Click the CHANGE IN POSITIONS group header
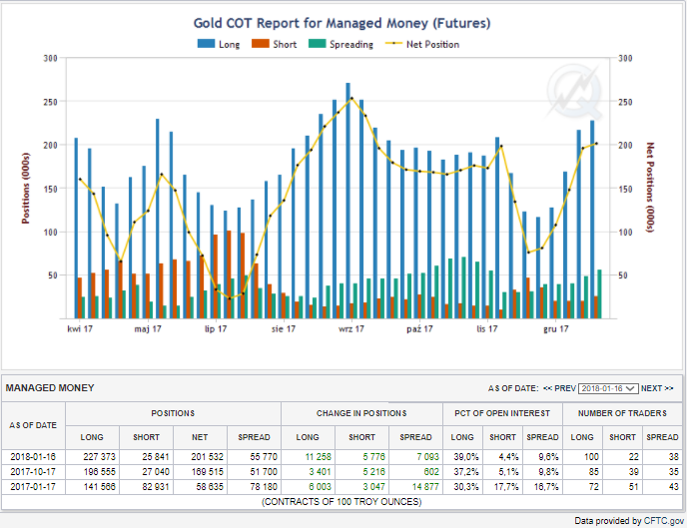The image size is (687, 528). (361, 413)
